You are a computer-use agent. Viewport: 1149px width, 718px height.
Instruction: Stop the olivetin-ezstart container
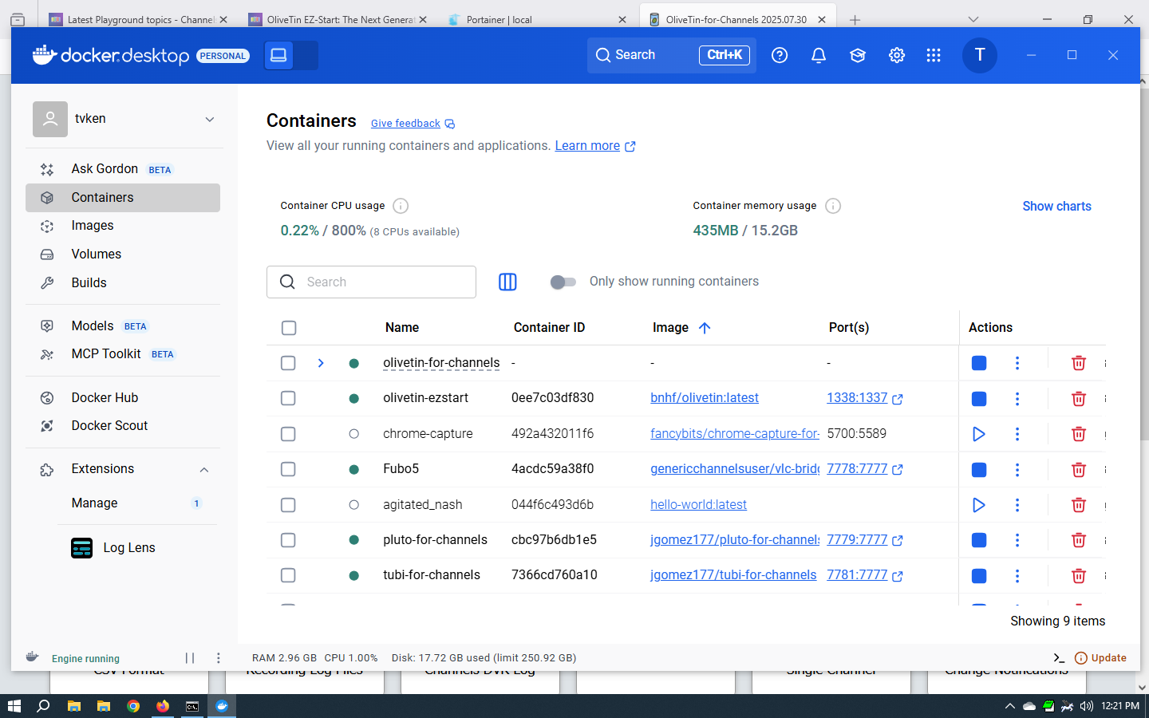click(979, 399)
